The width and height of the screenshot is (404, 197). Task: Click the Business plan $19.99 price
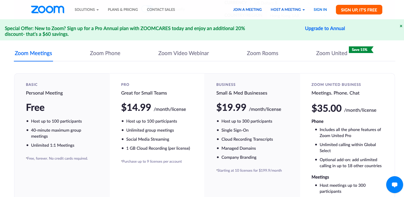(x=231, y=108)
